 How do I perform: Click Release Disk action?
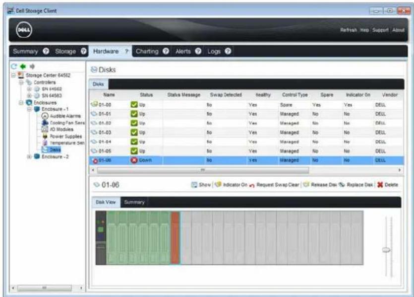(x=320, y=185)
